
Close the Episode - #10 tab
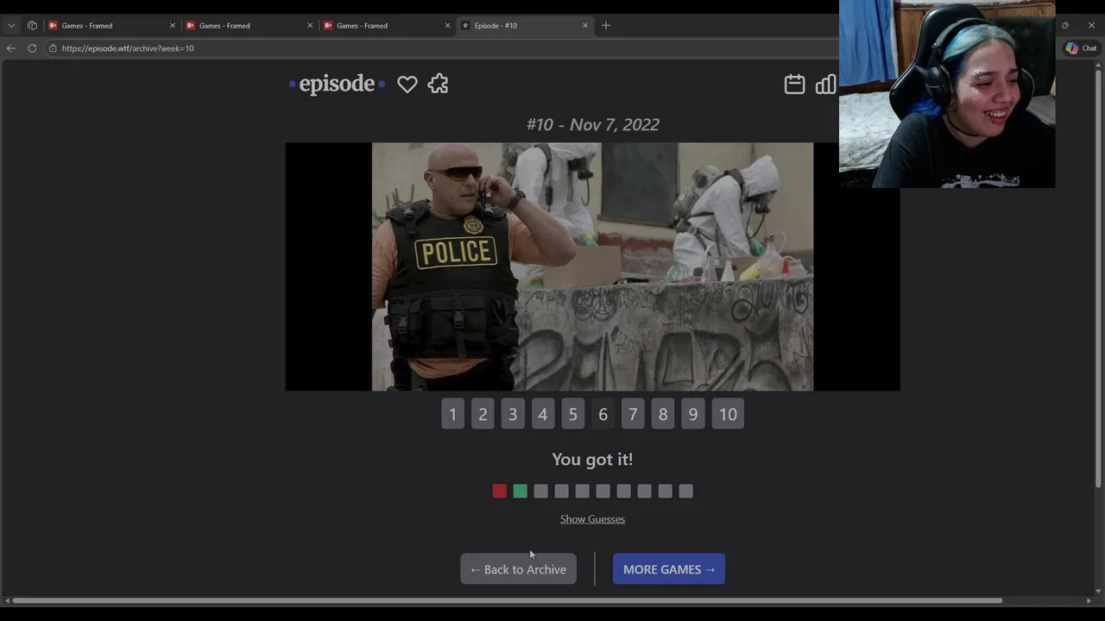tap(585, 26)
